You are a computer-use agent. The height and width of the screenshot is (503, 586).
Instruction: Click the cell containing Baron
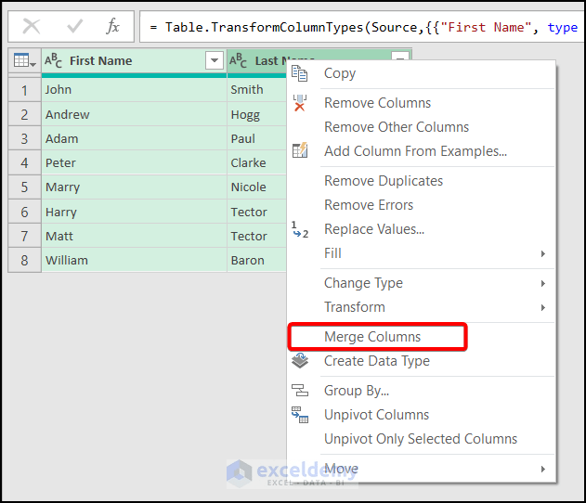pos(257,260)
